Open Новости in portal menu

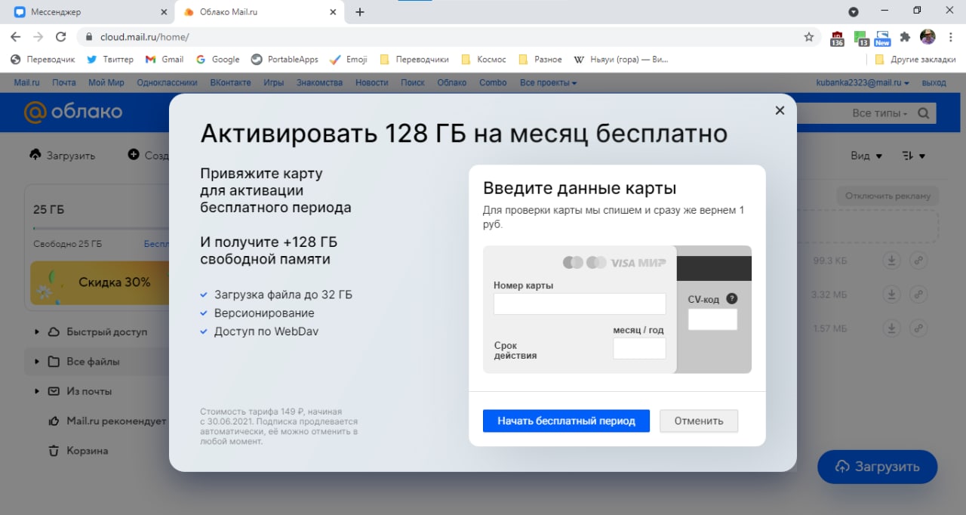point(372,82)
